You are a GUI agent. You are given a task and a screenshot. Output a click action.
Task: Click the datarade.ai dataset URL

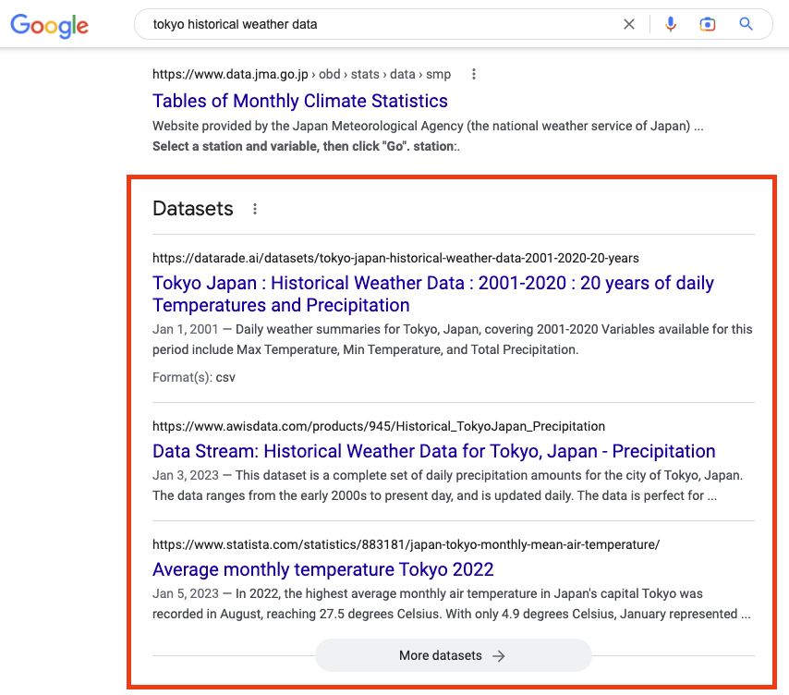point(395,258)
